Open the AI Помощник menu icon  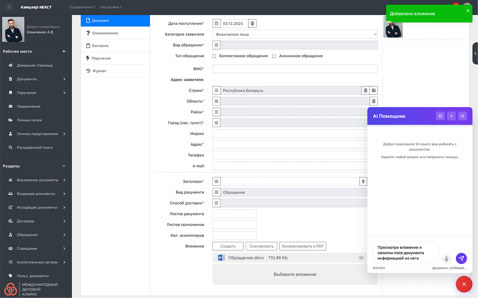coord(463,116)
